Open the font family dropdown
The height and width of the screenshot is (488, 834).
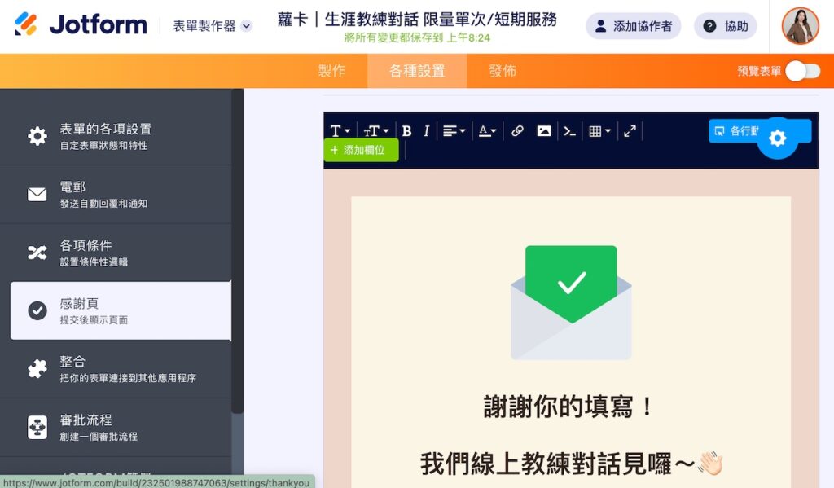[340, 131]
